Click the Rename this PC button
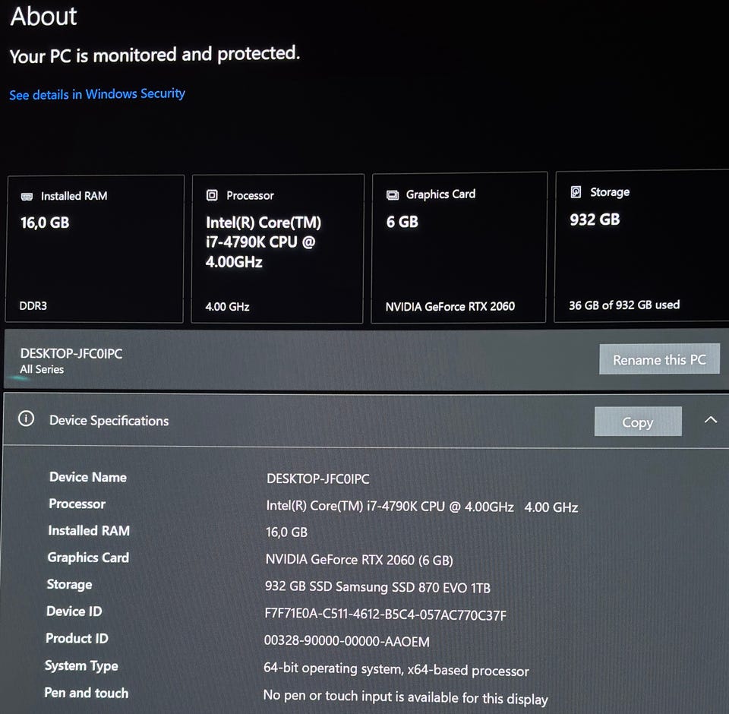 (659, 359)
